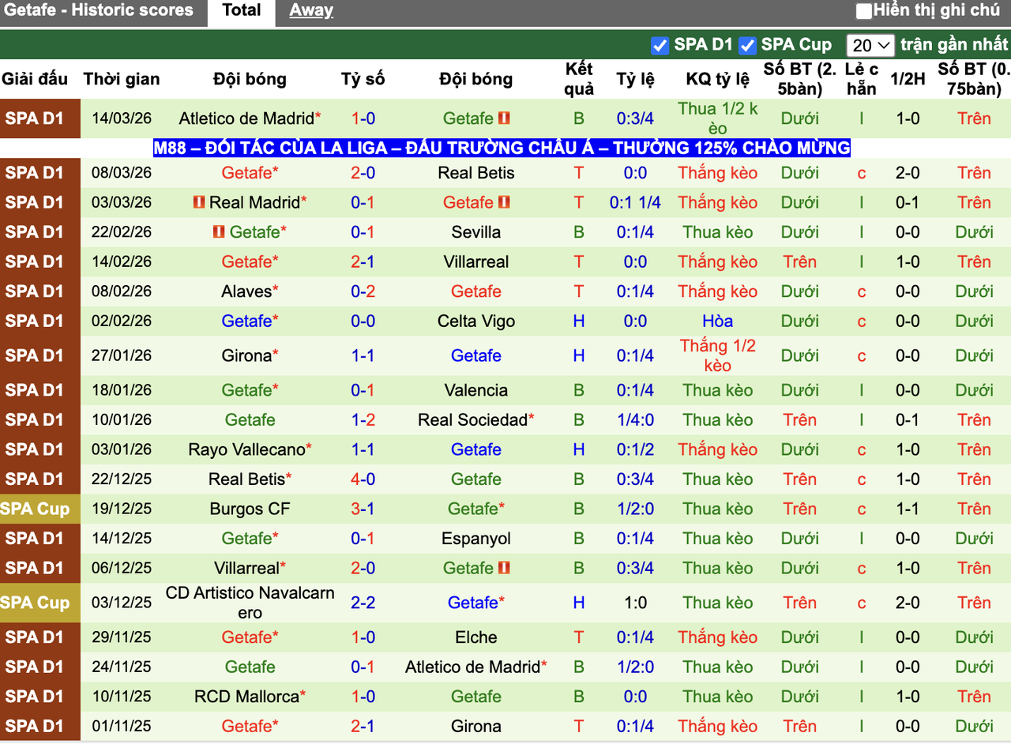Click the 1/4:0 odds on Real Sociedad row

click(635, 420)
